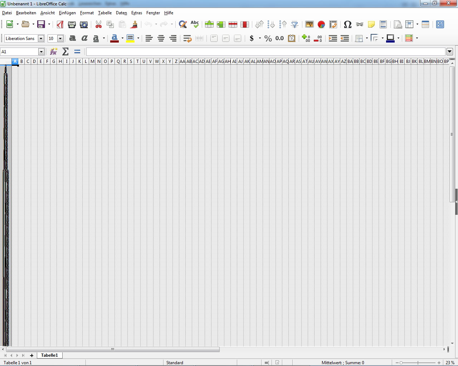This screenshot has height=366, width=458.
Task: Freeze rows and columns
Action: (410, 24)
